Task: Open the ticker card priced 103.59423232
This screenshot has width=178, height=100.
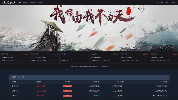Action: pyautogui.click(x=163, y=57)
